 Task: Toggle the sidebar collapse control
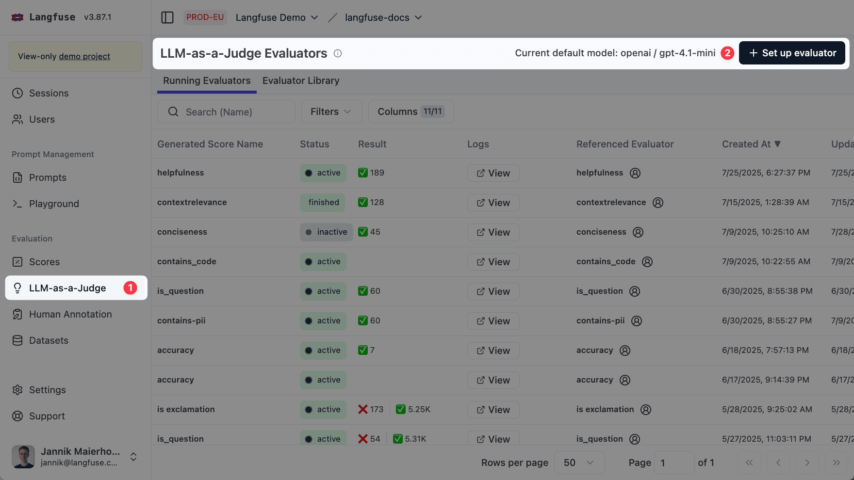point(167,17)
